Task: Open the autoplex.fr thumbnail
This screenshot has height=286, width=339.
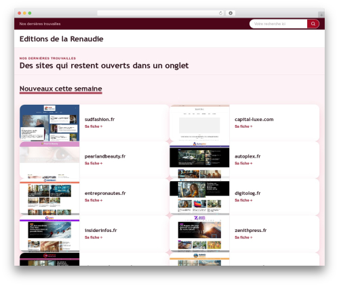Action: (x=199, y=160)
